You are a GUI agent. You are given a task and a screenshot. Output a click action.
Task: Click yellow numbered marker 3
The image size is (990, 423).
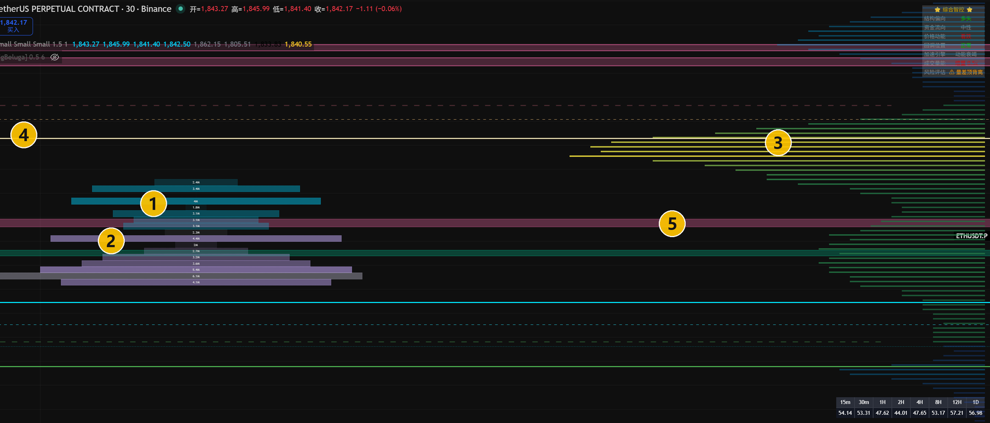[x=778, y=142]
